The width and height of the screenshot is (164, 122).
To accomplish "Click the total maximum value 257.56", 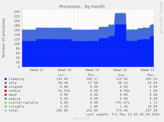I will (x=151, y=110).
